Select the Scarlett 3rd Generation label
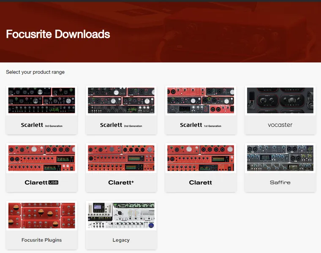 [x=41, y=125]
